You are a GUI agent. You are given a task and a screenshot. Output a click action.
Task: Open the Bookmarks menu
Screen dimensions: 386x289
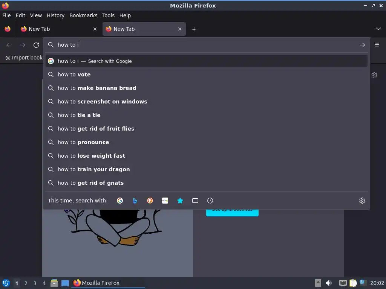click(x=83, y=15)
